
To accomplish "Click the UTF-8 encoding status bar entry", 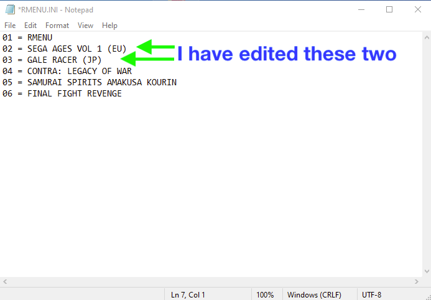I will tap(372, 295).
